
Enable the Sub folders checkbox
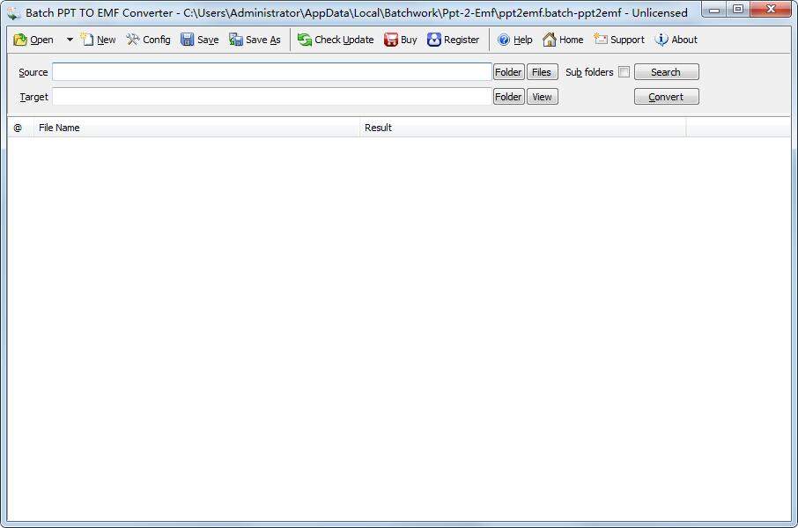tap(624, 72)
